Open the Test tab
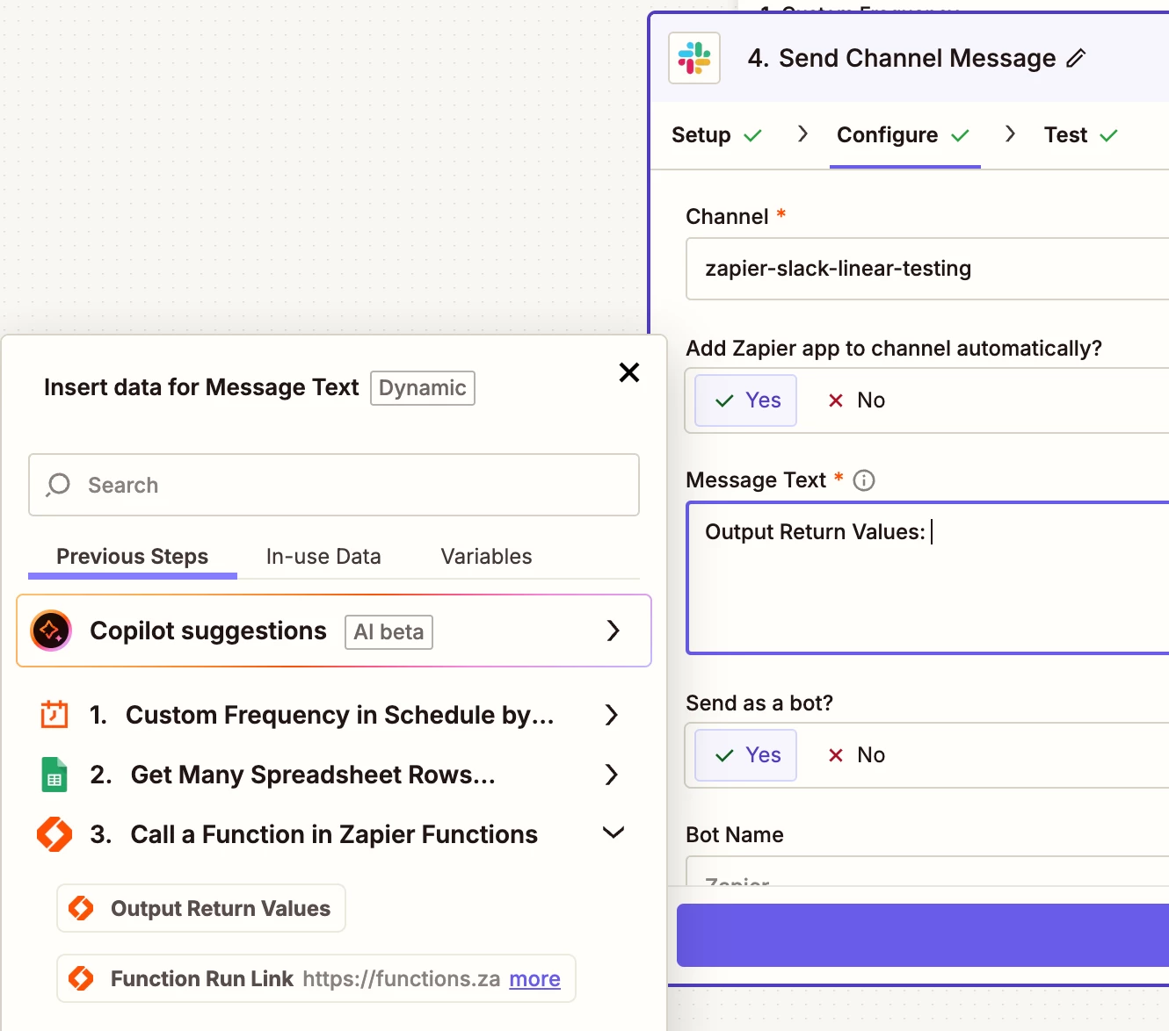This screenshot has height=1031, width=1169. pyautogui.click(x=1080, y=135)
